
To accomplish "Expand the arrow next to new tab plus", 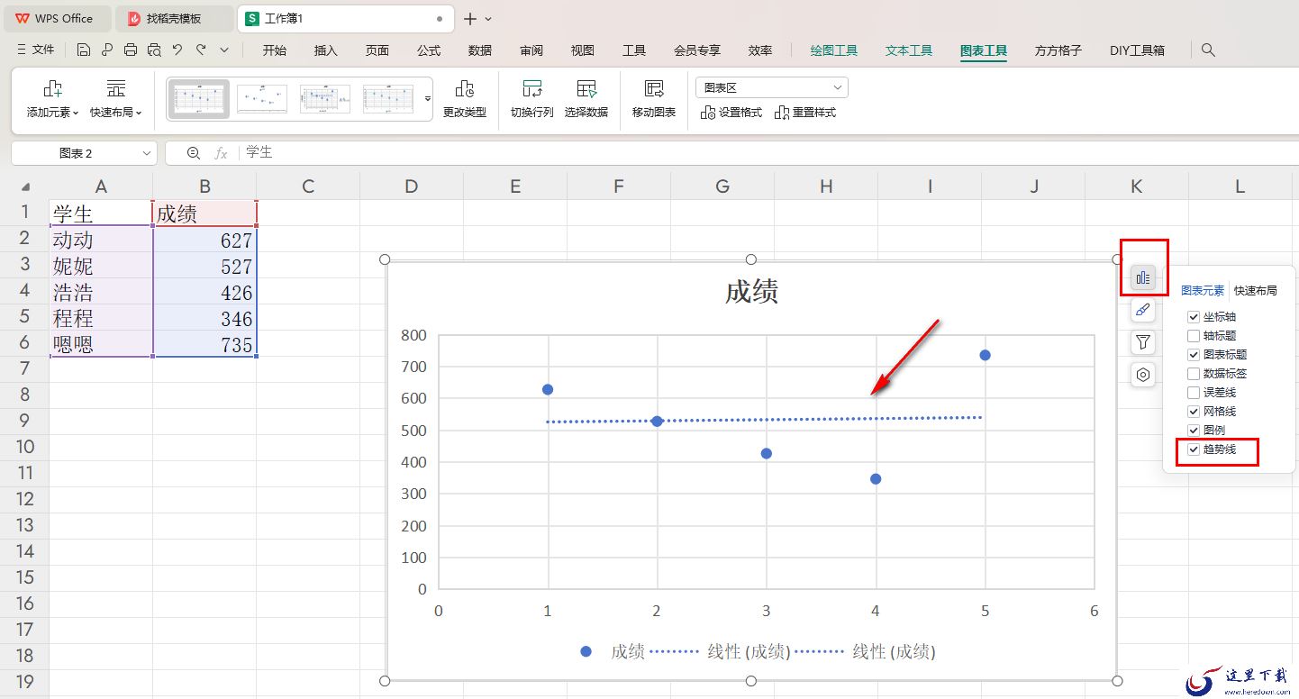I will click(488, 19).
